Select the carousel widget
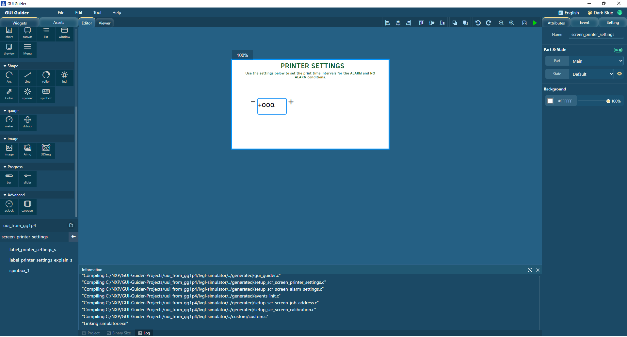 [x=27, y=207]
